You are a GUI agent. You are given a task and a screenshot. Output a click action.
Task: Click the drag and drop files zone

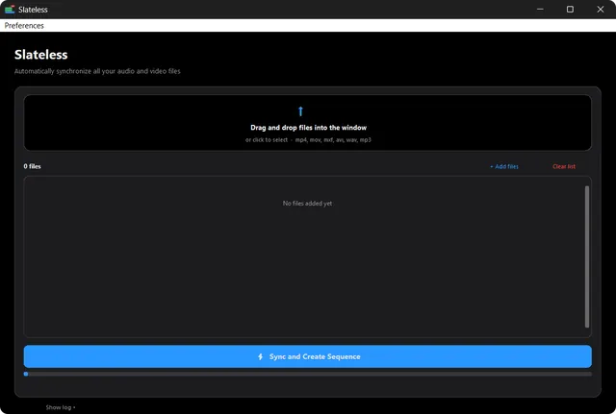tap(308, 123)
